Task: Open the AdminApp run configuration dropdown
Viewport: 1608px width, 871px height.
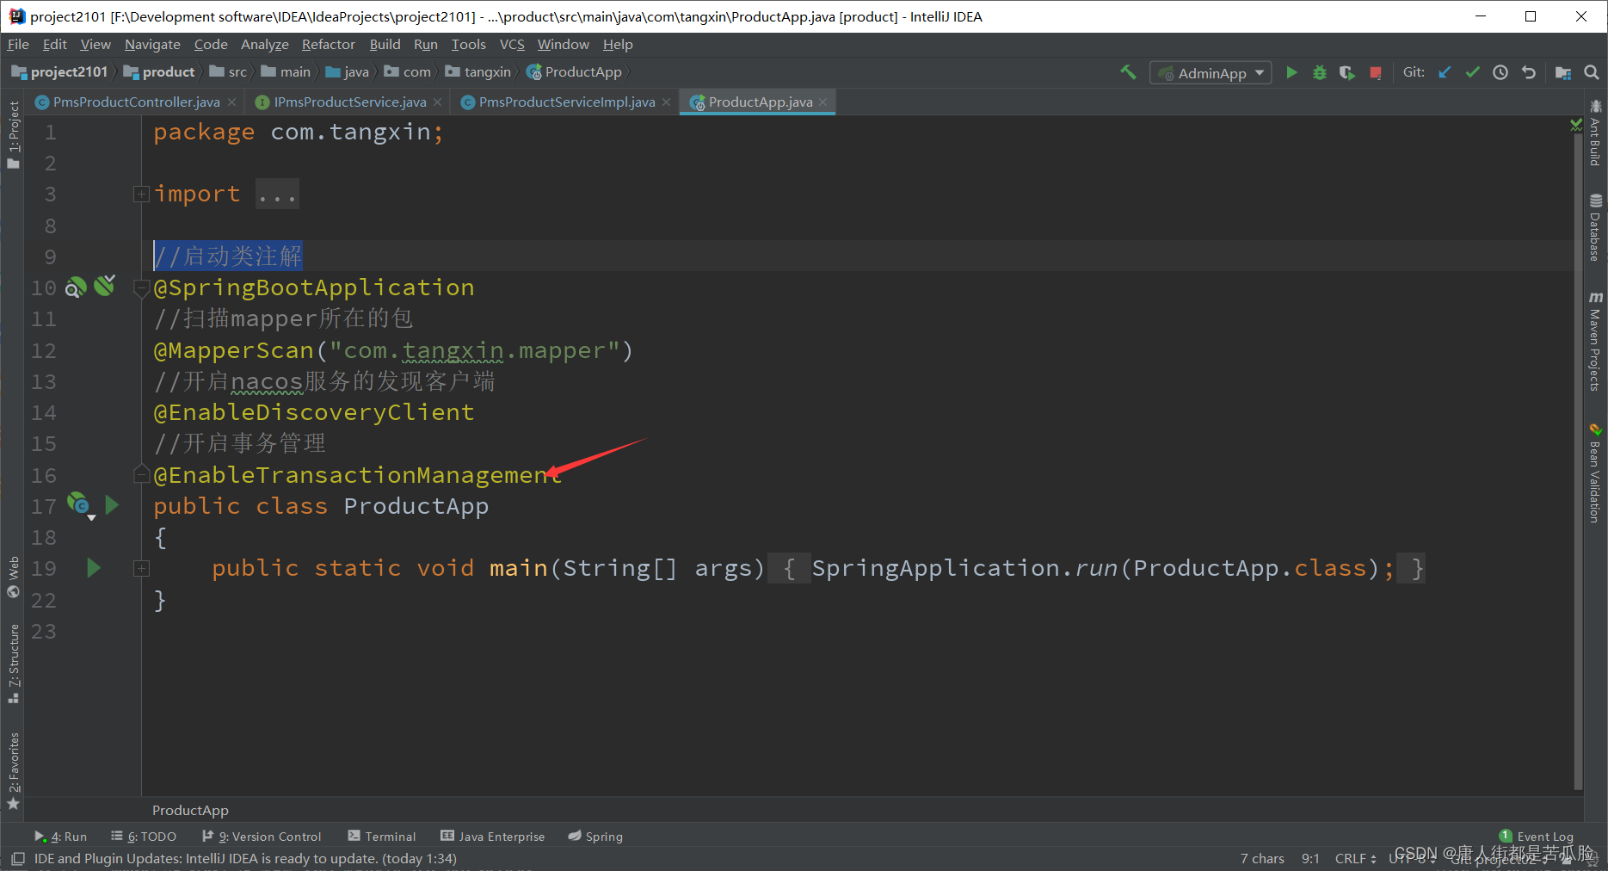Action: pyautogui.click(x=1211, y=73)
